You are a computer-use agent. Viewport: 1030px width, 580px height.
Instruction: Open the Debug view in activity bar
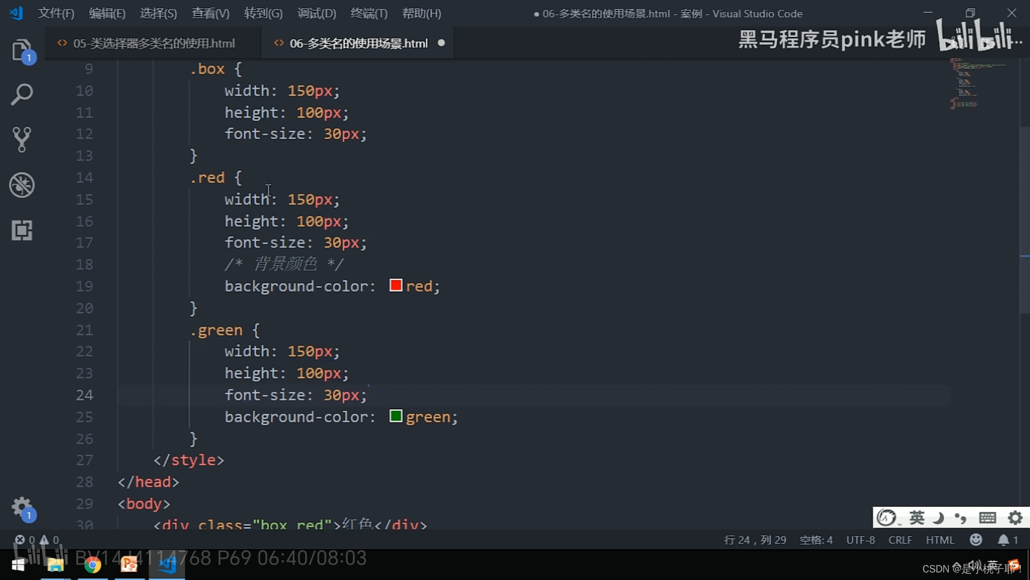click(22, 185)
